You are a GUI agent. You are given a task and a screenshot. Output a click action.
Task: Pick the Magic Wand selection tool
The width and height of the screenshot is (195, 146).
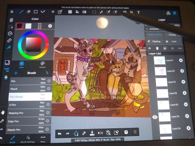pyautogui.click(x=101, y=12)
